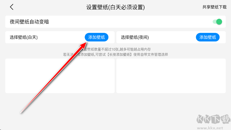This screenshot has width=231, height=130.
Task: Tap the 夜间壁纸自动变暗 row text
Action: tap(29, 22)
